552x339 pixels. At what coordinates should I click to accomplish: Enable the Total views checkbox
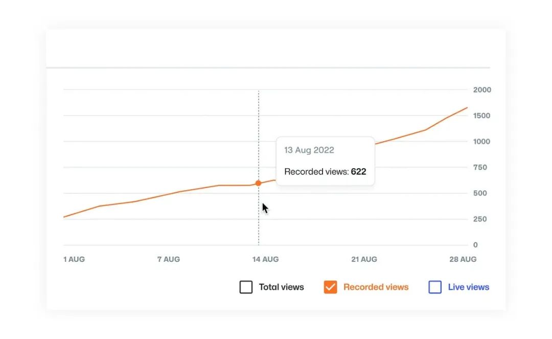pos(246,287)
